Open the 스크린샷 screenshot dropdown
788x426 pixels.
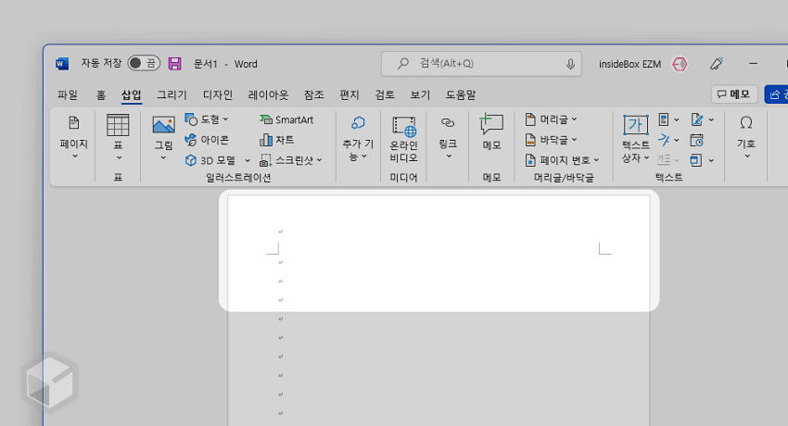[291, 160]
